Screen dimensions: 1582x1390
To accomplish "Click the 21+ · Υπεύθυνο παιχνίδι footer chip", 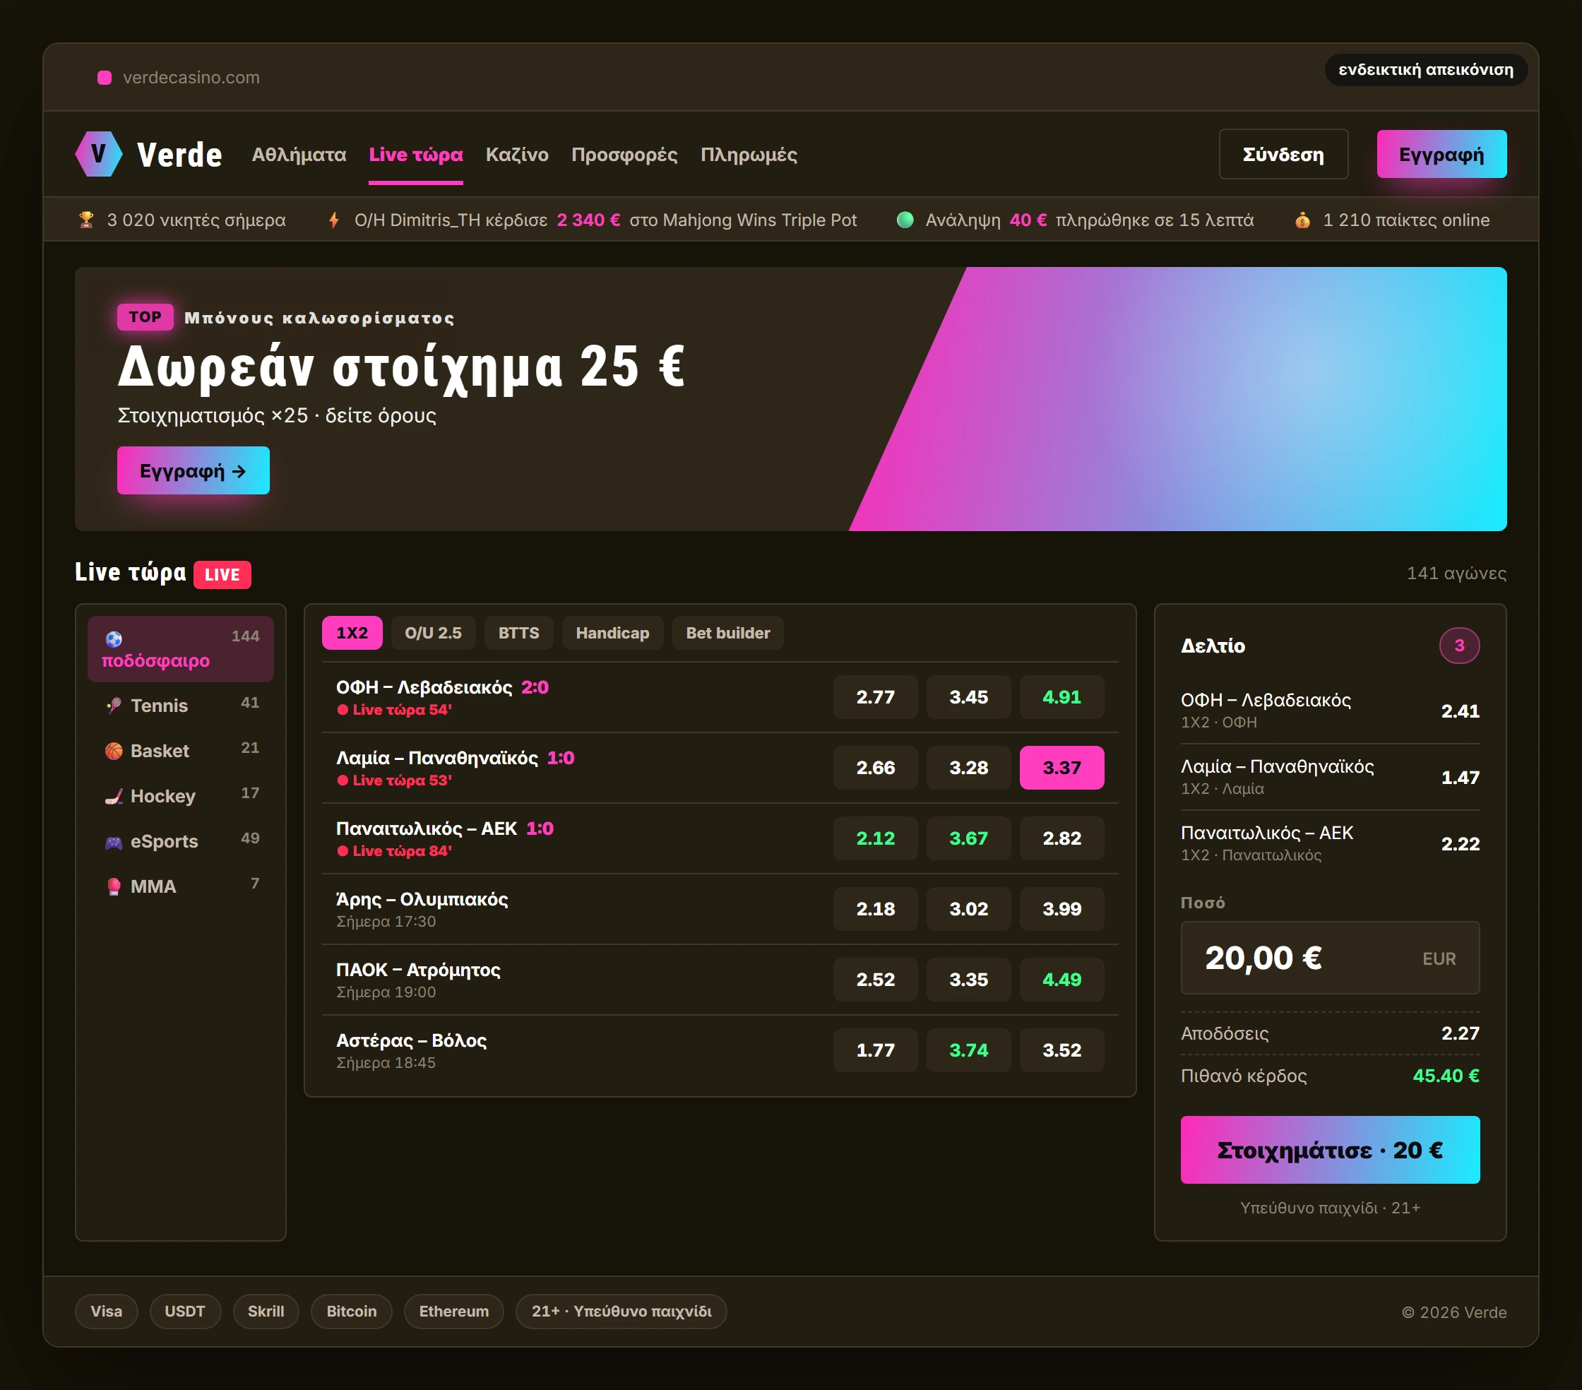I will click(621, 1311).
